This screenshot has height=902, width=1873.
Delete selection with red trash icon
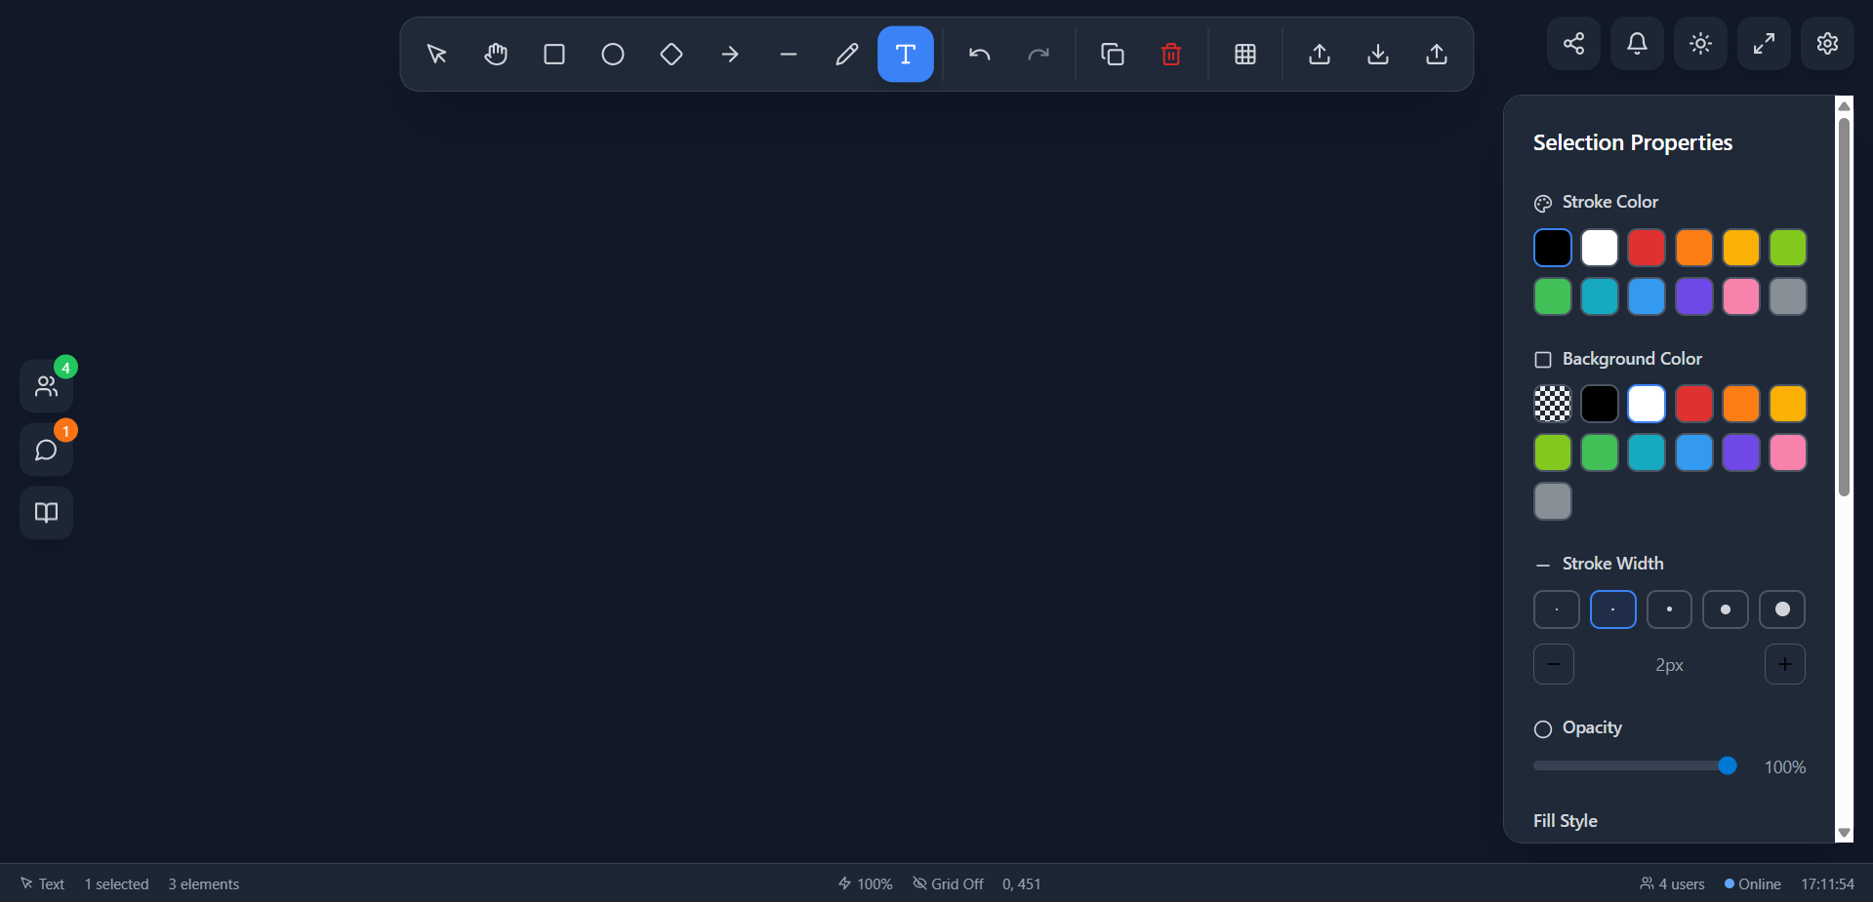coord(1171,55)
